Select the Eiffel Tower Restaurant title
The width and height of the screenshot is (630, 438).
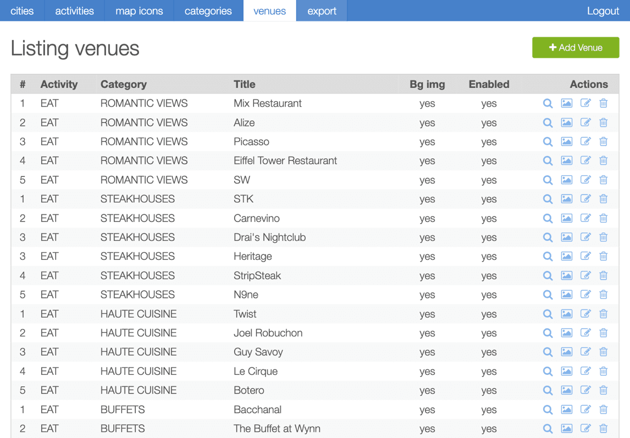tap(285, 160)
